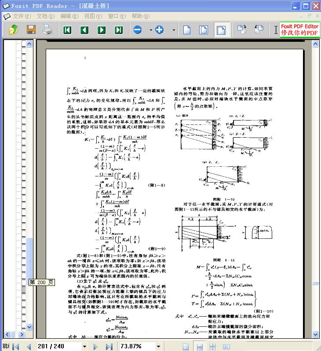Minimize the inner document window
The width and height of the screenshot is (321, 351).
click(x=301, y=16)
